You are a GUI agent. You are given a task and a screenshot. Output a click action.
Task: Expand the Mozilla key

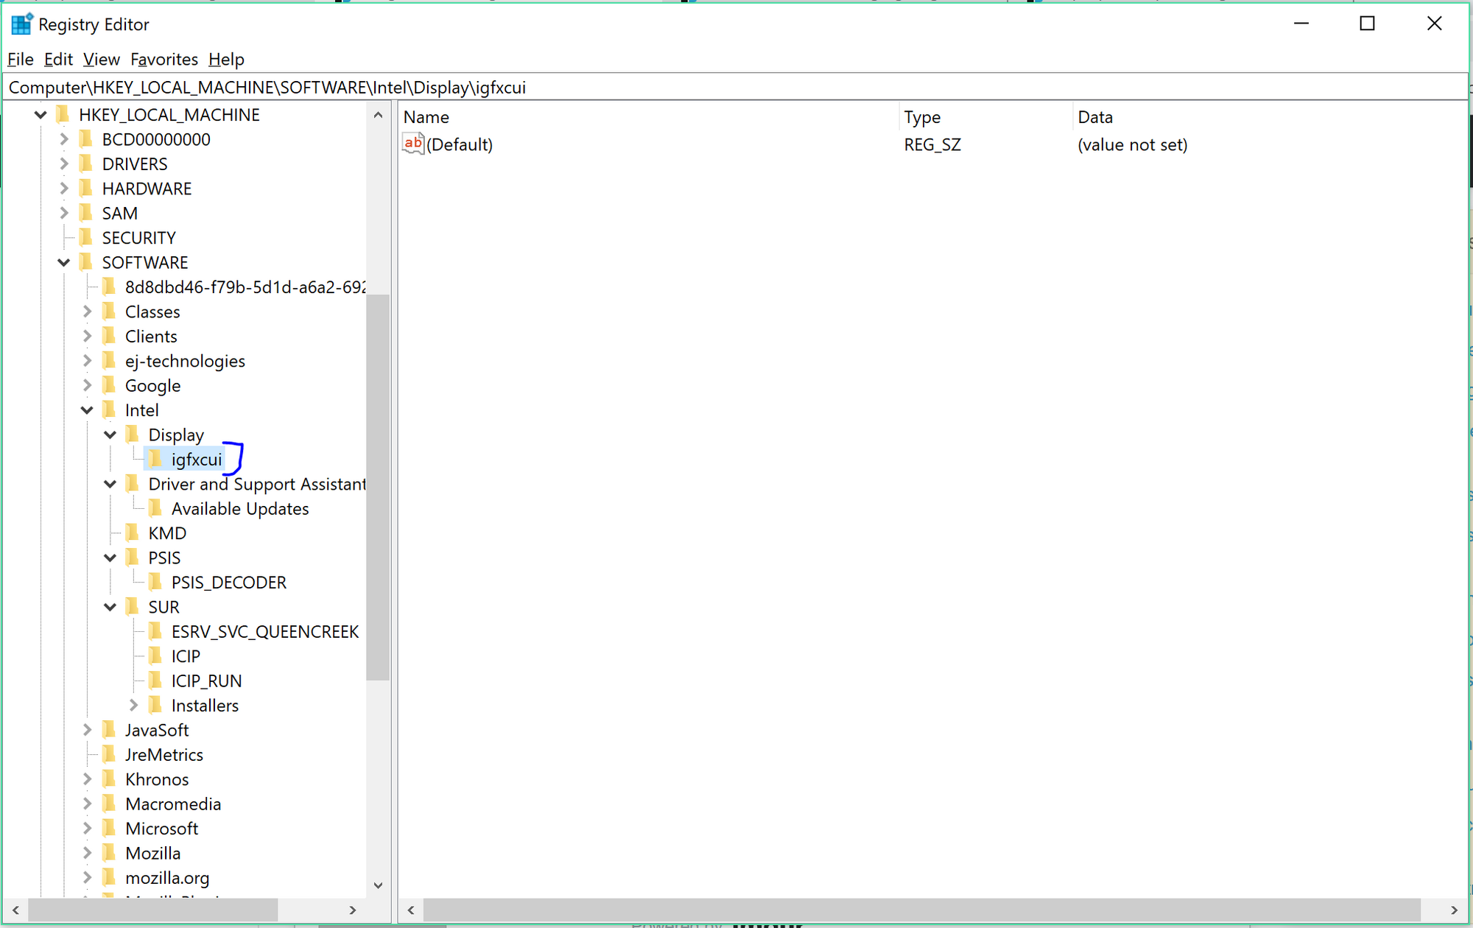click(87, 853)
